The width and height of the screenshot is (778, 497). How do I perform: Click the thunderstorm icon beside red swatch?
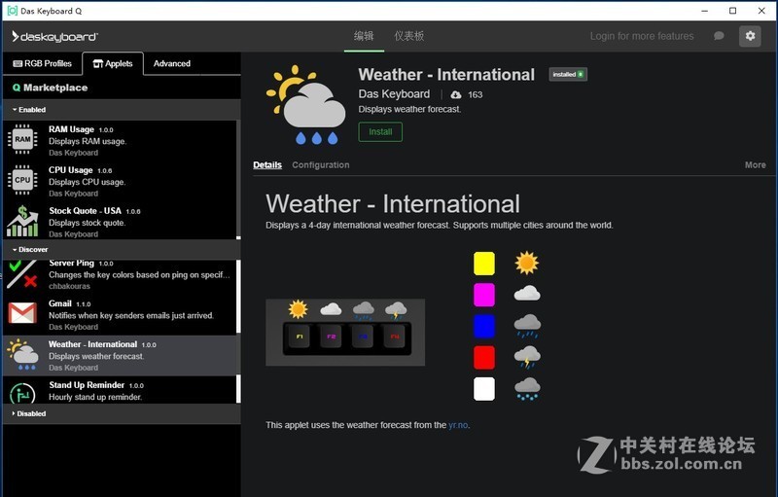pyautogui.click(x=527, y=357)
